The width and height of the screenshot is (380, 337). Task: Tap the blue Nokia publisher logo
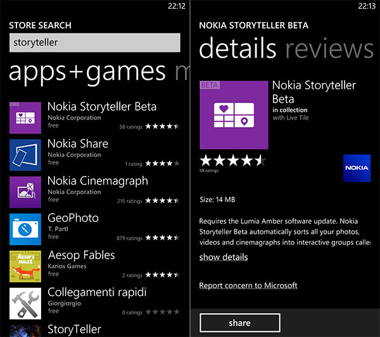click(357, 168)
